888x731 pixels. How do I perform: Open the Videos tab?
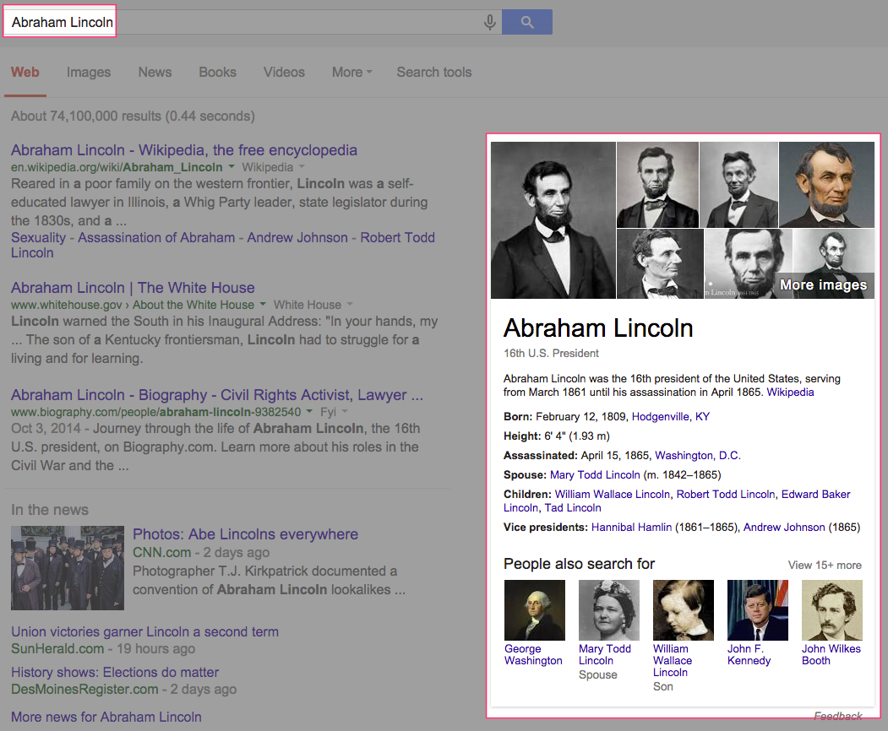pos(284,73)
